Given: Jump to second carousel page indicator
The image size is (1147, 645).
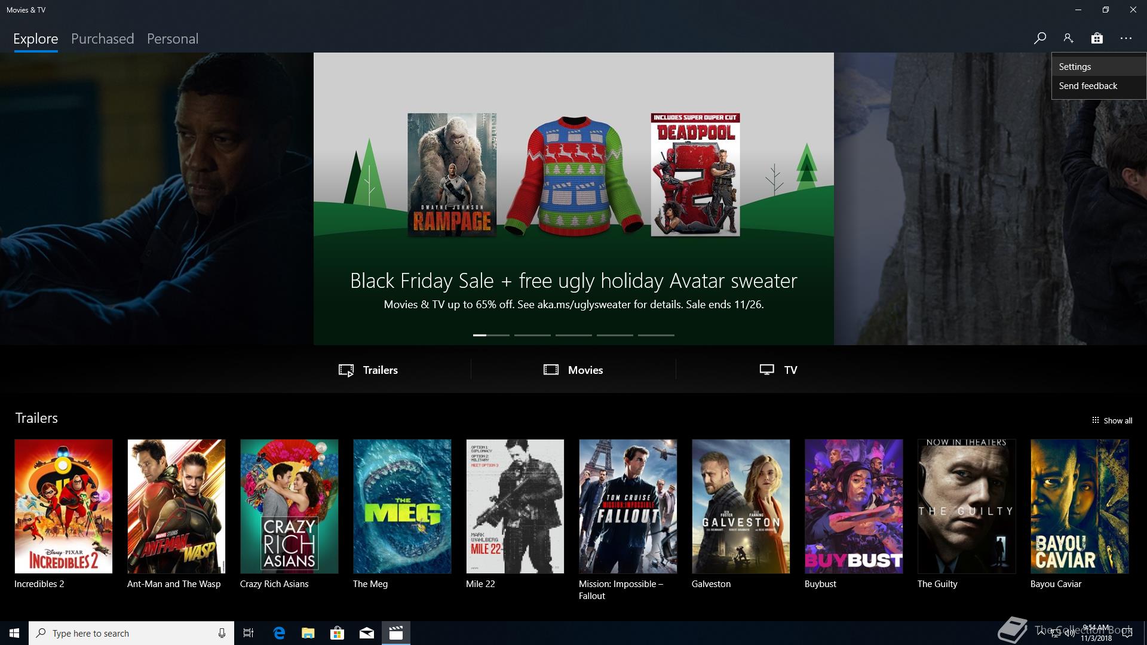Looking at the screenshot, I should [532, 335].
